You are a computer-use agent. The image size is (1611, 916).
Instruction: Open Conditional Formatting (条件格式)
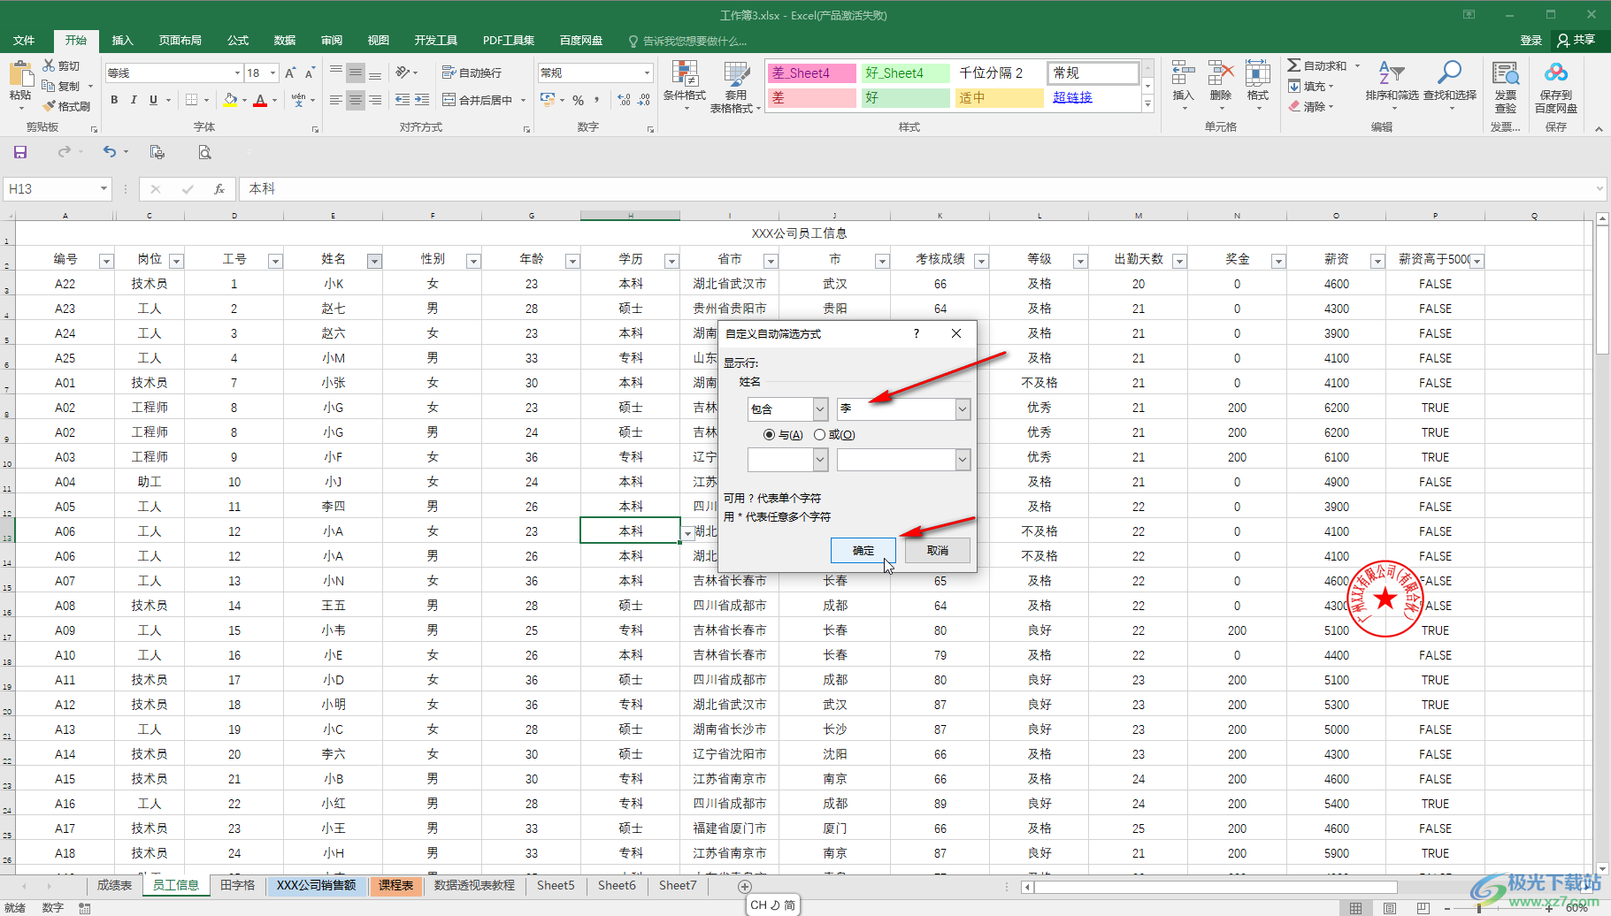pos(685,86)
